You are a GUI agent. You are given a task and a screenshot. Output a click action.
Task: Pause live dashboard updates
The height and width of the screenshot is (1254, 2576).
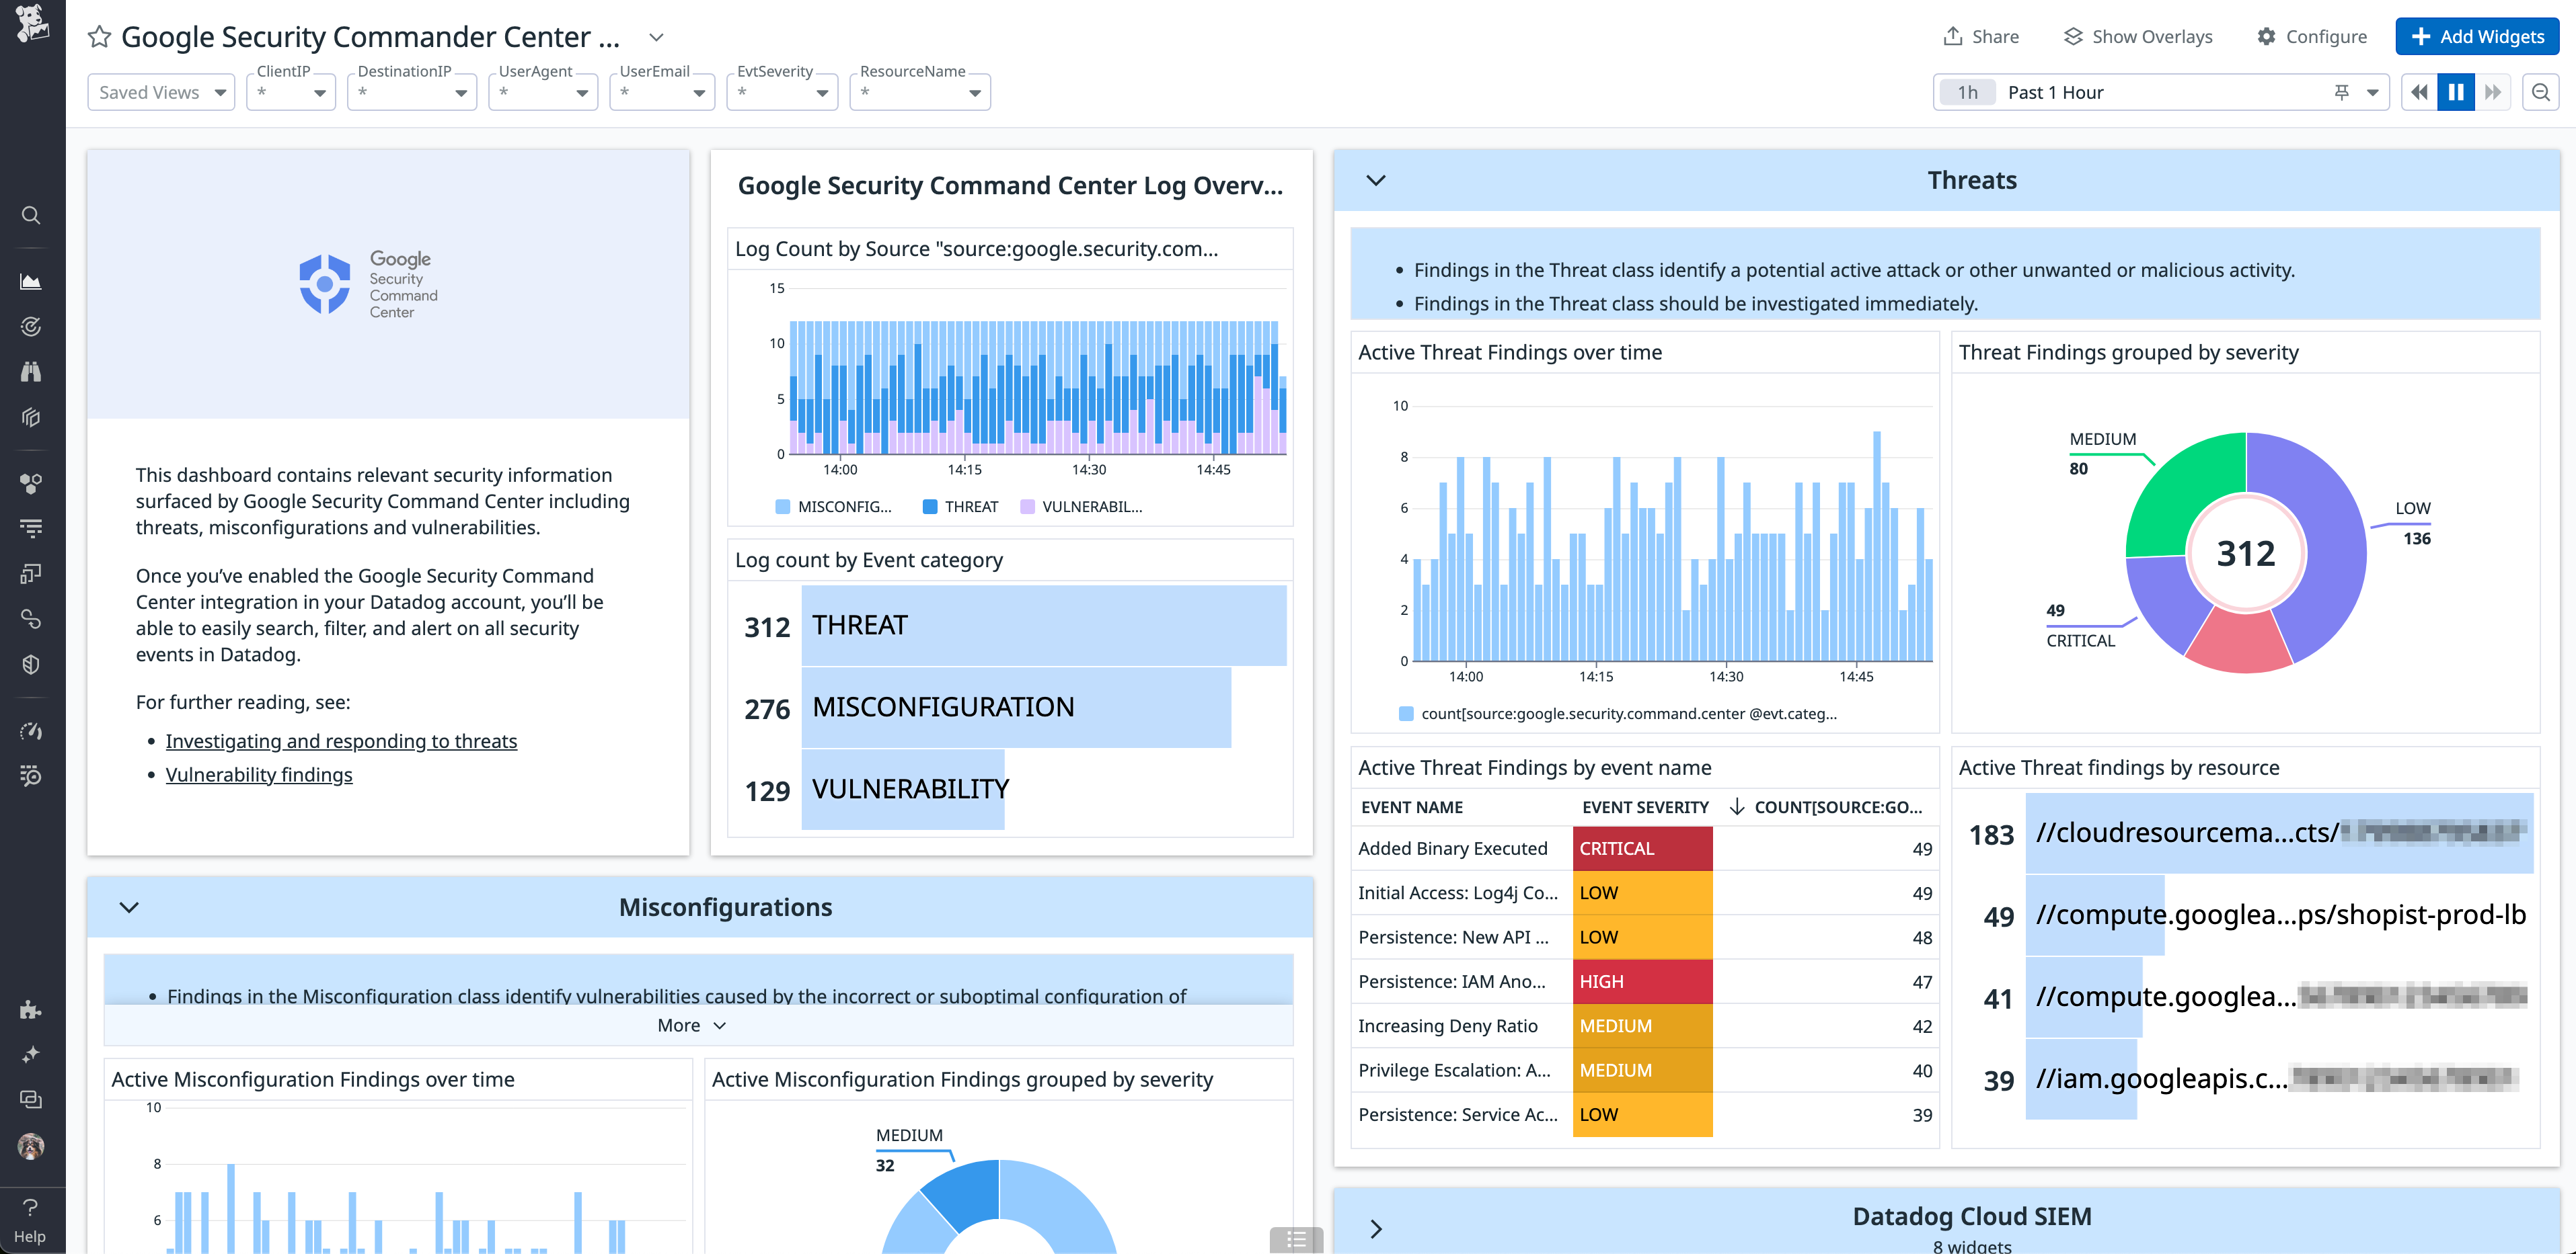2456,91
